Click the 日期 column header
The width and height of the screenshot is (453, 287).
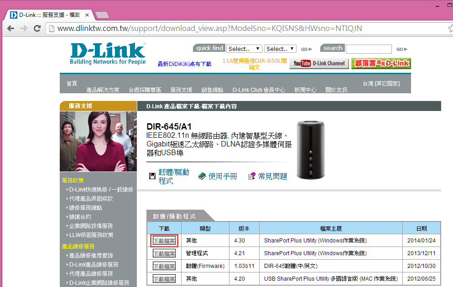[x=422, y=228]
